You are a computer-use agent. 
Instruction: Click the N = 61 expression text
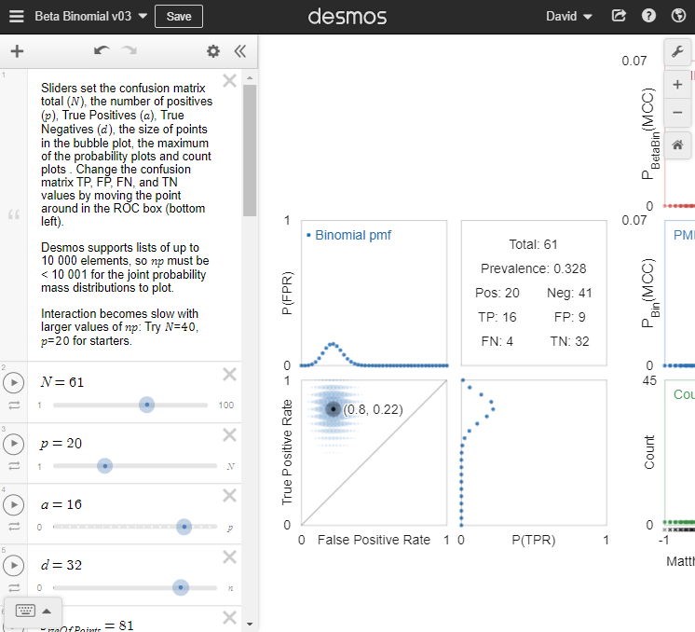pyautogui.click(x=61, y=382)
